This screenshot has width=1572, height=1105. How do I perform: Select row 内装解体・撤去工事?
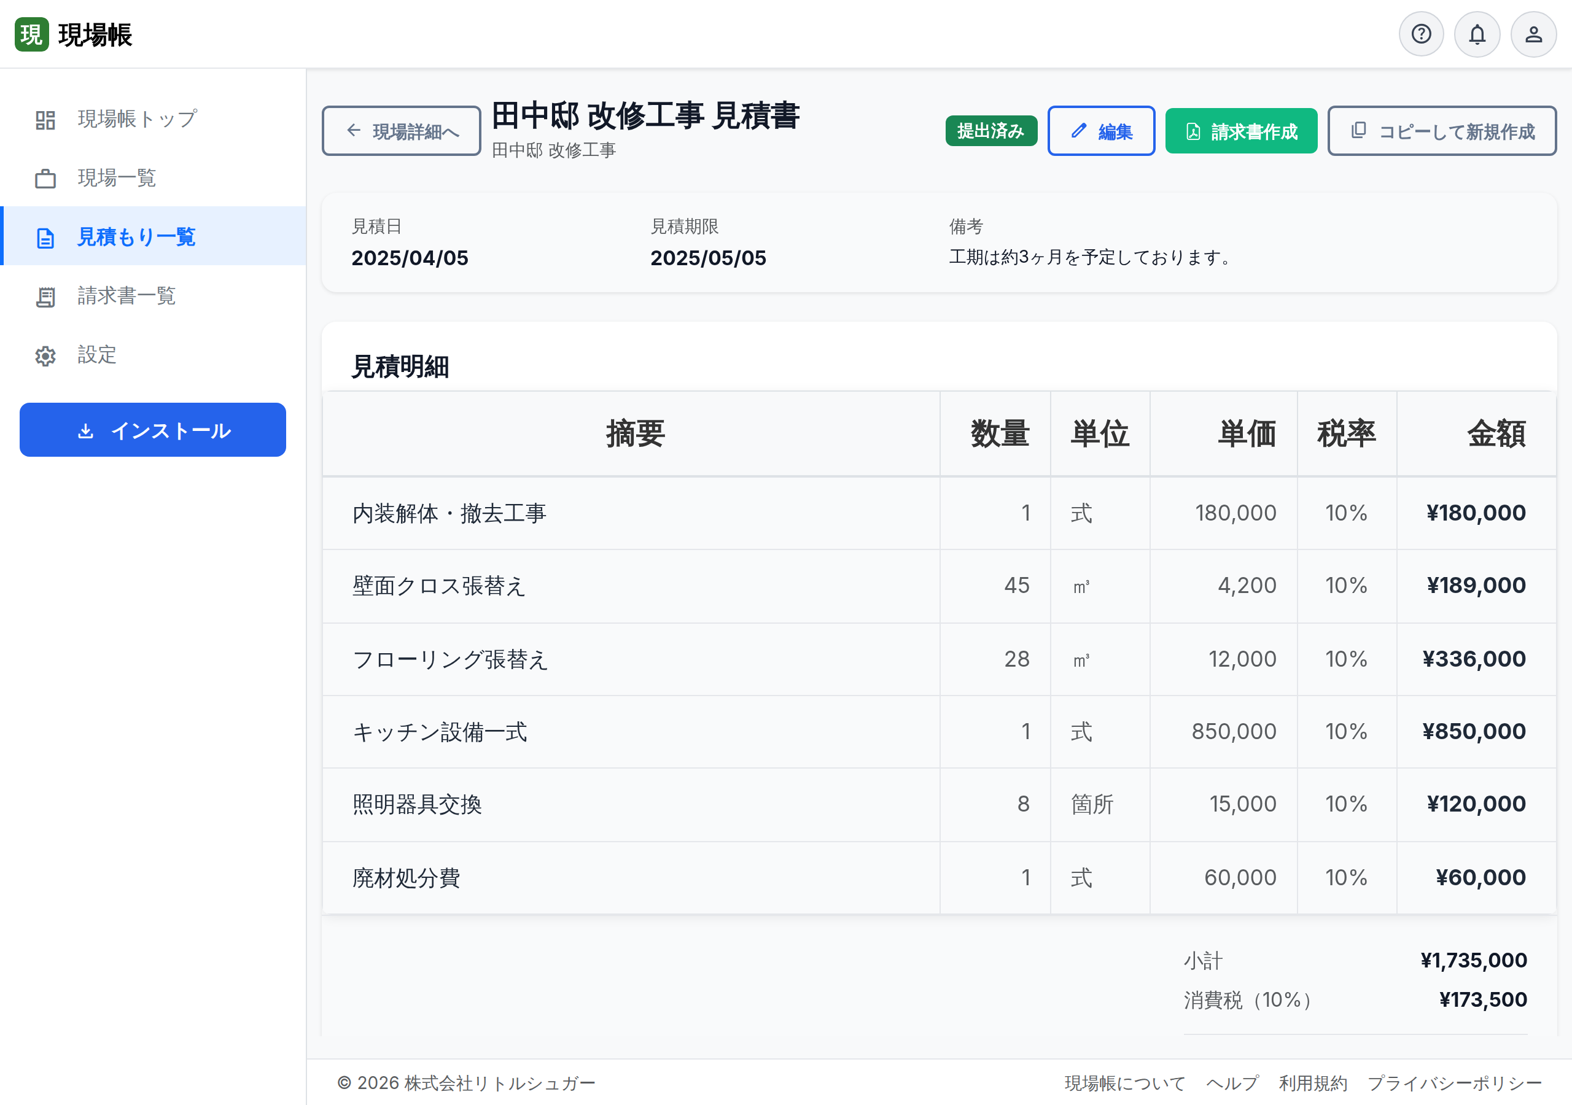tap(940, 513)
